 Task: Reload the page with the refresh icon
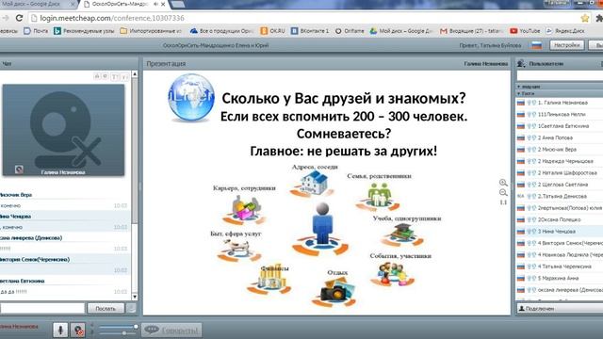[x=19, y=18]
